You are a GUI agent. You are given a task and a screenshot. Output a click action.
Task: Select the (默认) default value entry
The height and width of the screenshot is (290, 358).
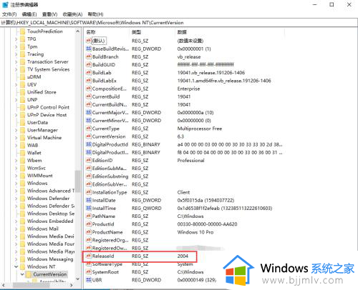click(99, 41)
